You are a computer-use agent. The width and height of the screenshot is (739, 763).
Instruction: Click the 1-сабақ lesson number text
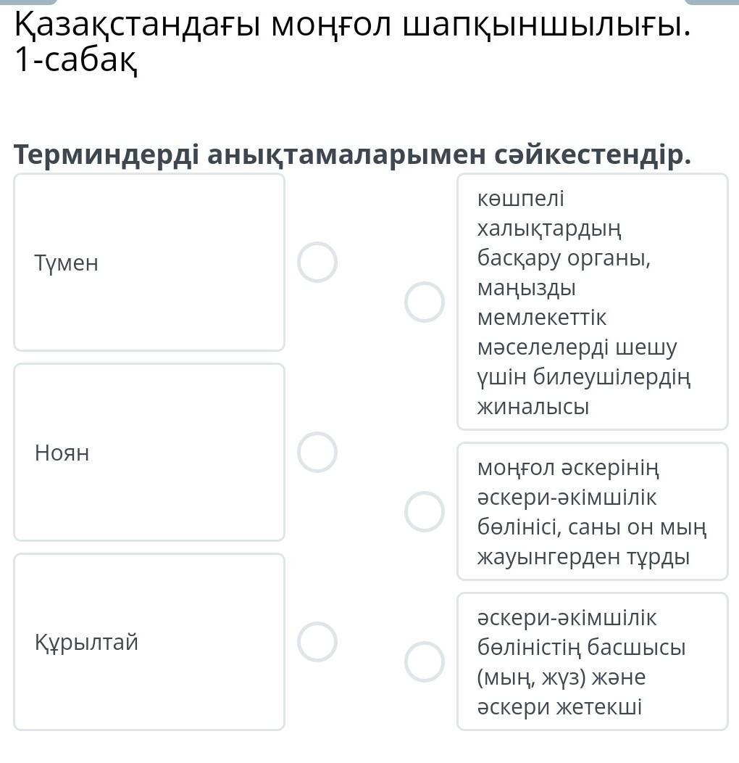pos(76,62)
